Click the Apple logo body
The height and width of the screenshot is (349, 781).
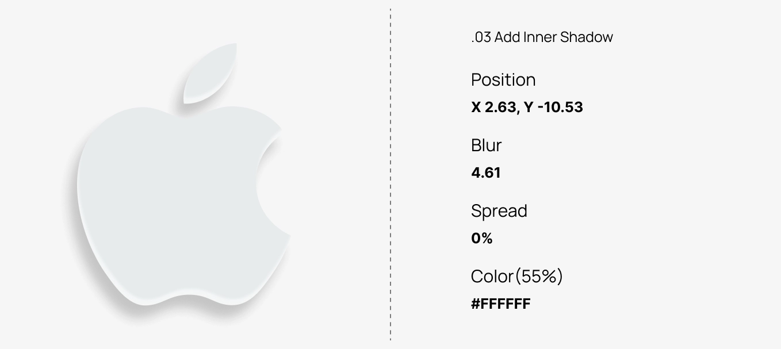pos(173,207)
